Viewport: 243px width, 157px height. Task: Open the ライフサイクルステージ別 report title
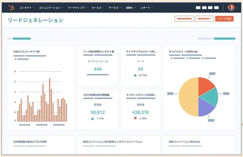point(141,52)
